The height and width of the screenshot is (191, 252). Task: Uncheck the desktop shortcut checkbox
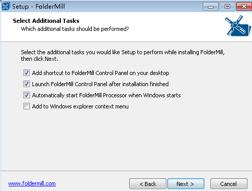pyautogui.click(x=26, y=73)
